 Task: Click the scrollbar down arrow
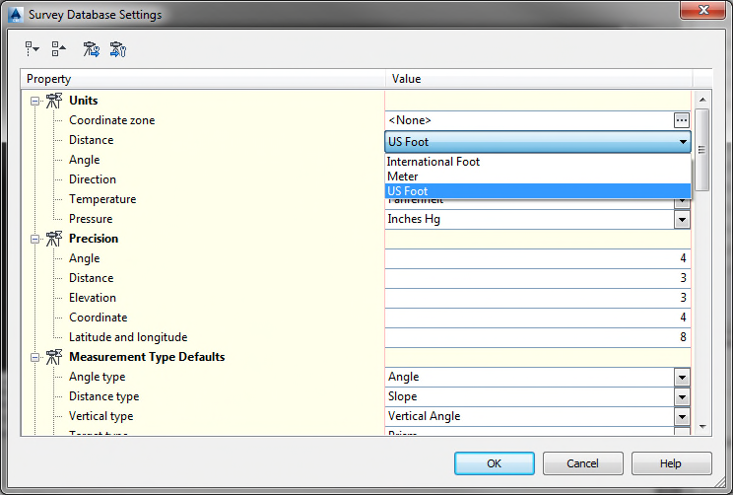[702, 427]
